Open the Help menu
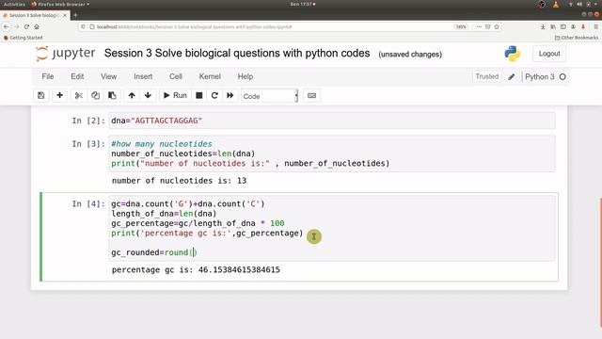The height and width of the screenshot is (339, 602). pos(246,76)
